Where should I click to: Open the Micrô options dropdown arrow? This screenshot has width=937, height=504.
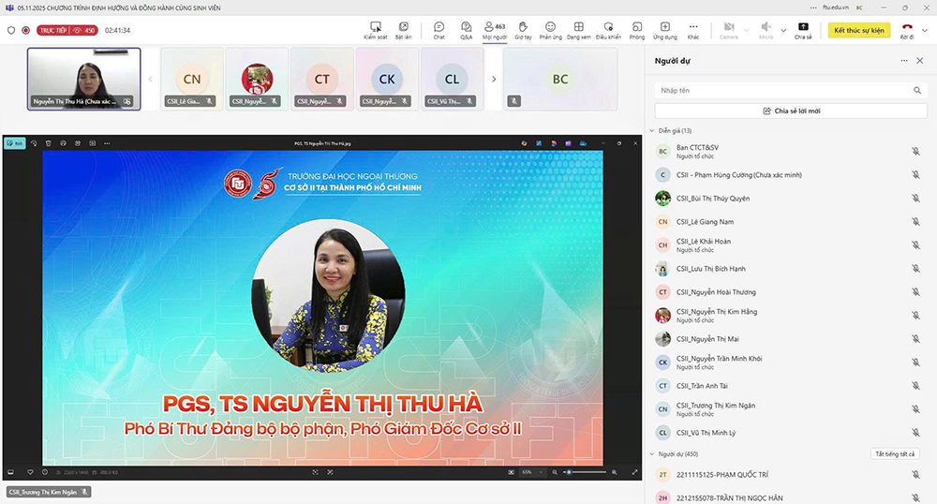[783, 31]
